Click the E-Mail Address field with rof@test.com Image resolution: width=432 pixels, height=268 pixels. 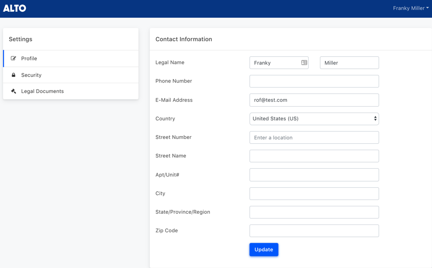[314, 100]
